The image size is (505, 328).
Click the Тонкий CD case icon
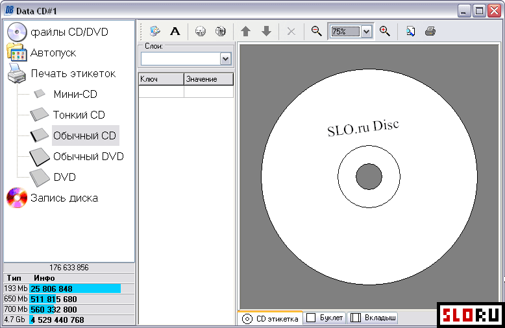click(40, 115)
